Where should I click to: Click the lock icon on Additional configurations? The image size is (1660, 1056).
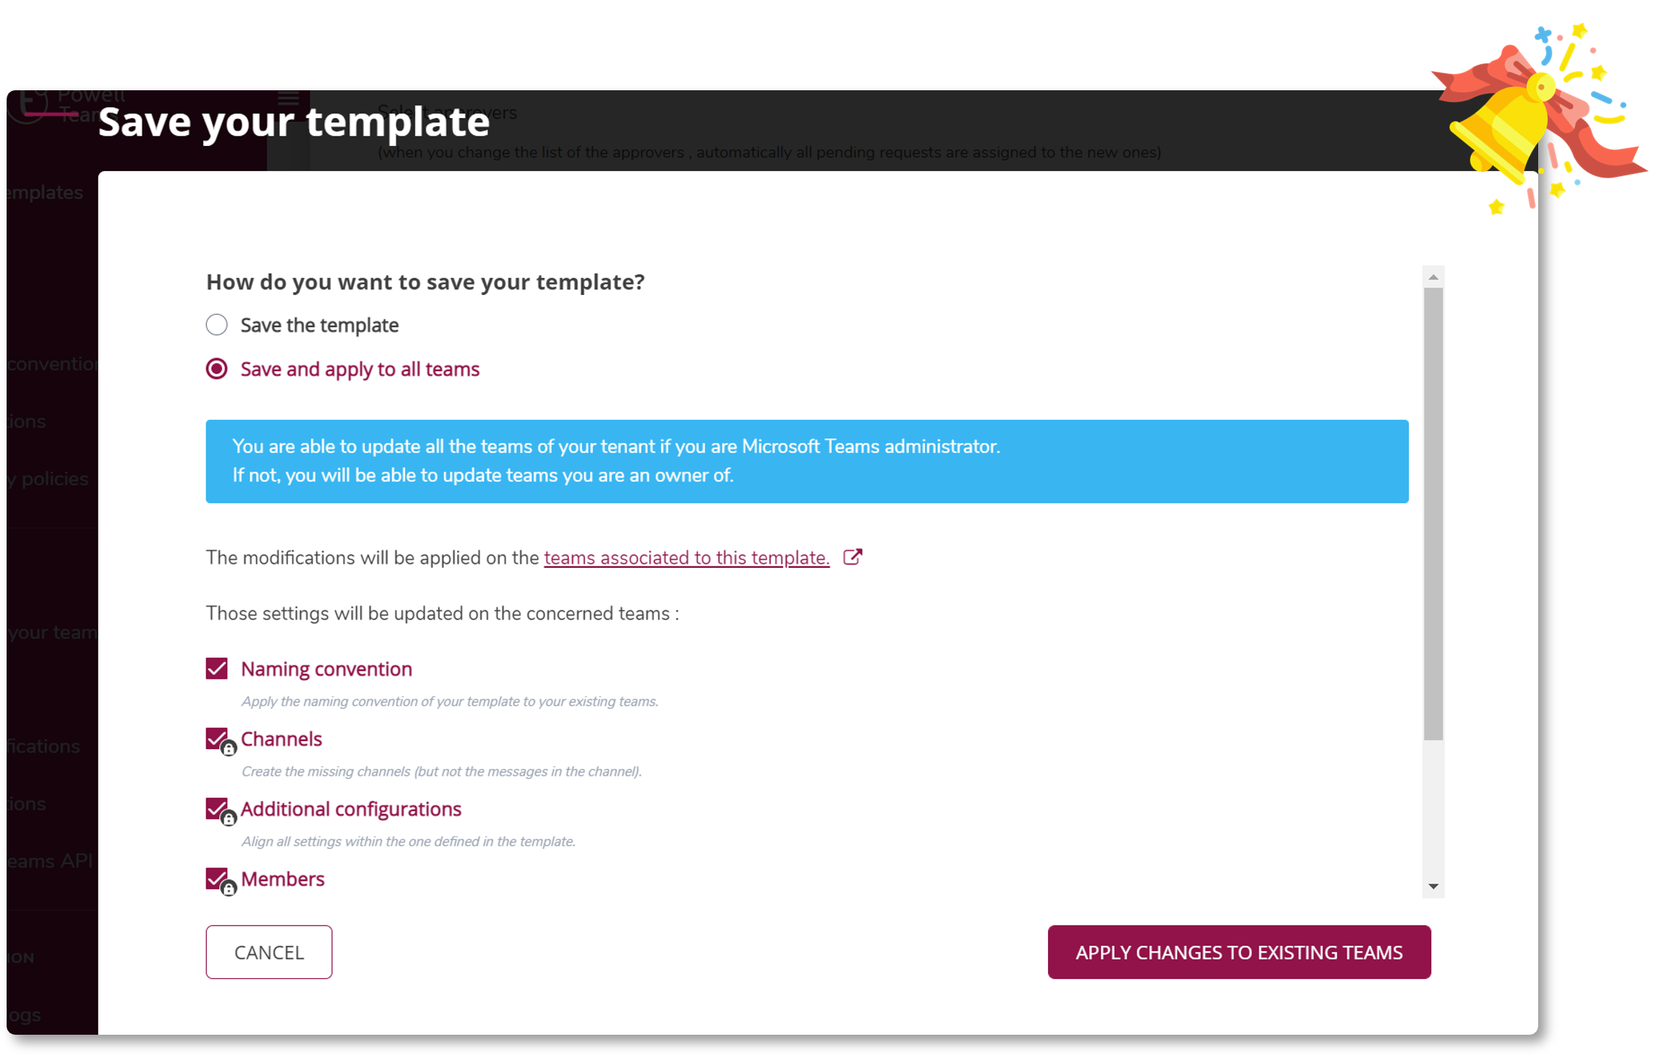[x=229, y=818]
